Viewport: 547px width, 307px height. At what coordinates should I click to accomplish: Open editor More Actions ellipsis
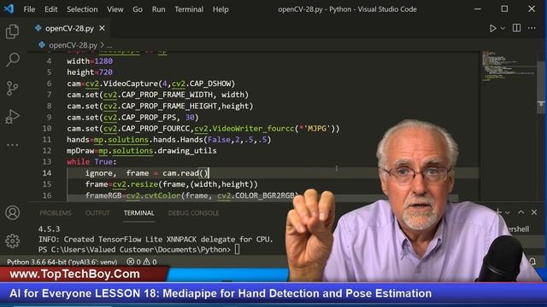click(532, 28)
